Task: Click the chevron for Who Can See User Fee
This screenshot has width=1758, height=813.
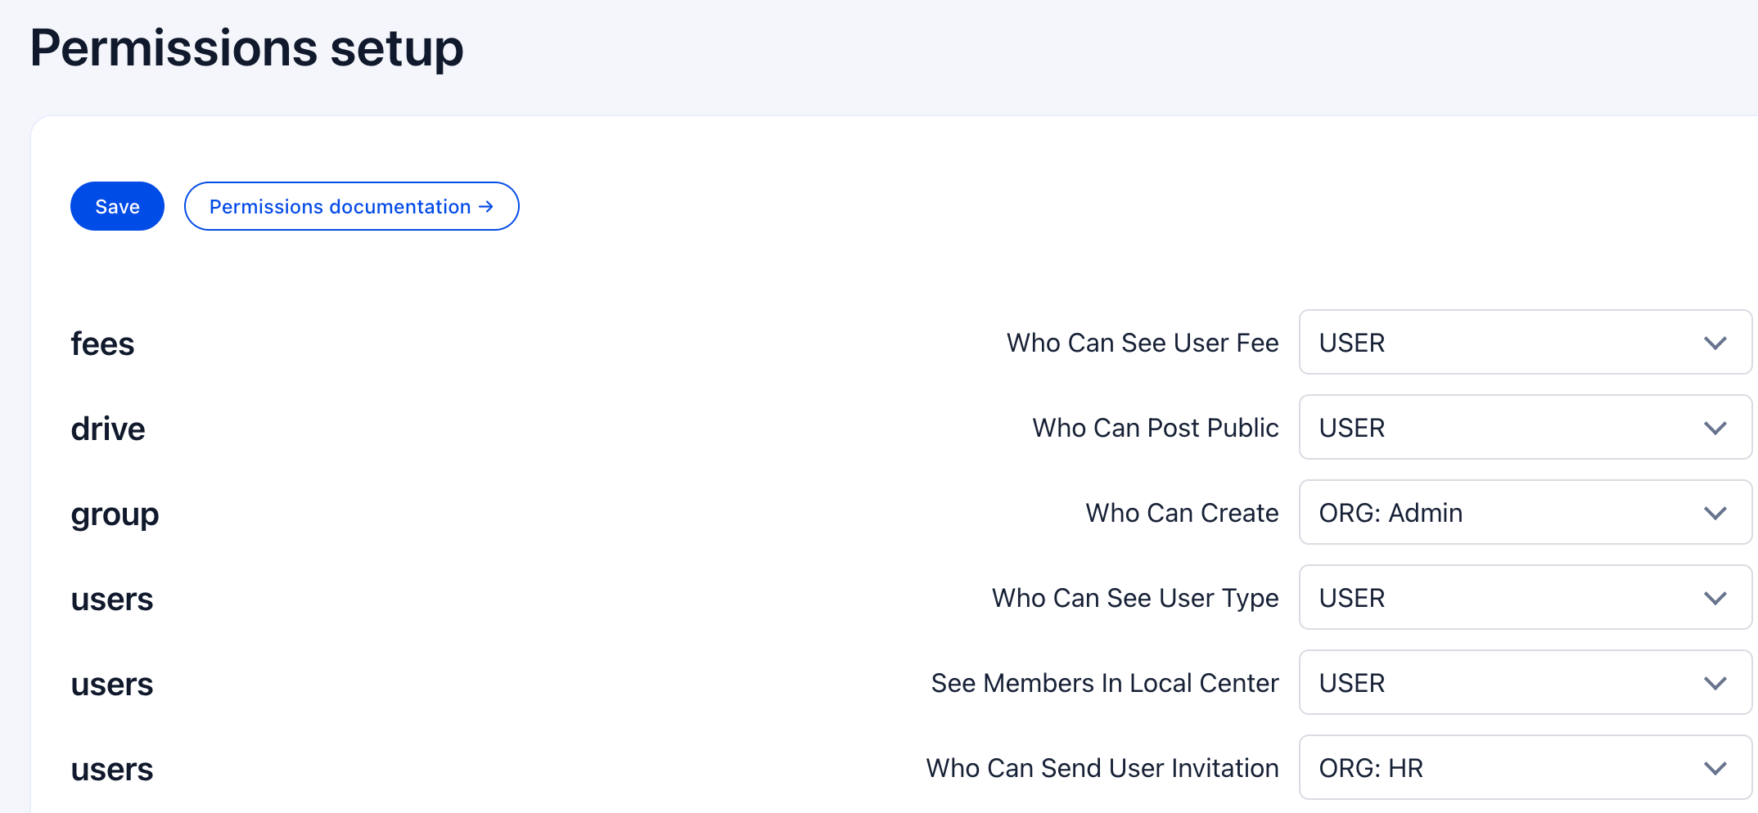Action: 1715,343
